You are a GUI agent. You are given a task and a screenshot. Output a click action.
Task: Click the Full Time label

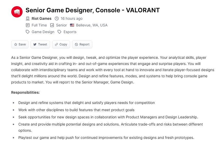(x=39, y=25)
